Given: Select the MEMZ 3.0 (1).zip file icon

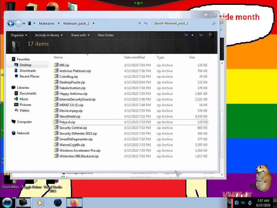Looking at the screenshot, I should tap(56, 105).
